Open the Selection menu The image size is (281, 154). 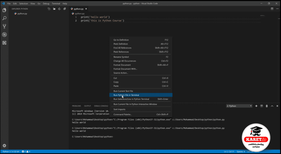click(24, 4)
